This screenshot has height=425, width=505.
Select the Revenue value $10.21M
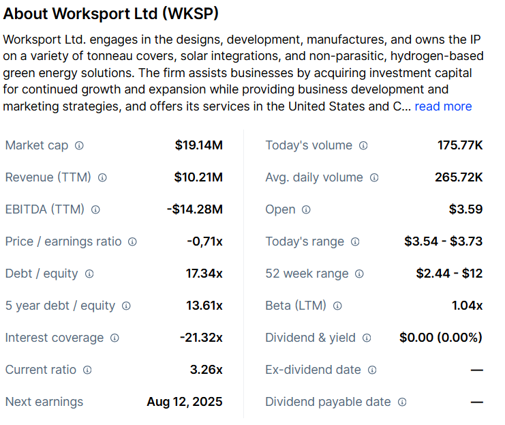[198, 177]
